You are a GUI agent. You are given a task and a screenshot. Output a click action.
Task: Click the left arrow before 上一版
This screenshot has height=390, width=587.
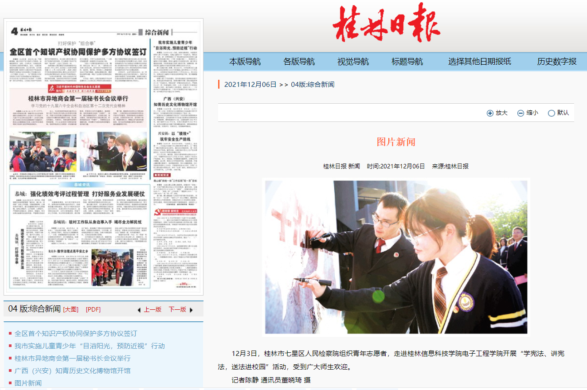click(139, 310)
